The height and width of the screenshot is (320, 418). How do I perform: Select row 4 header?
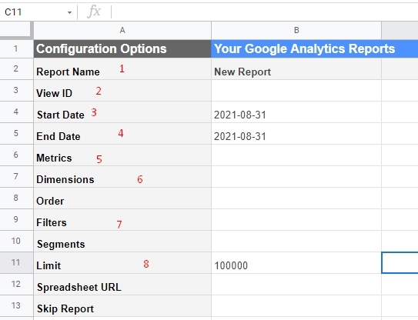[16, 112]
